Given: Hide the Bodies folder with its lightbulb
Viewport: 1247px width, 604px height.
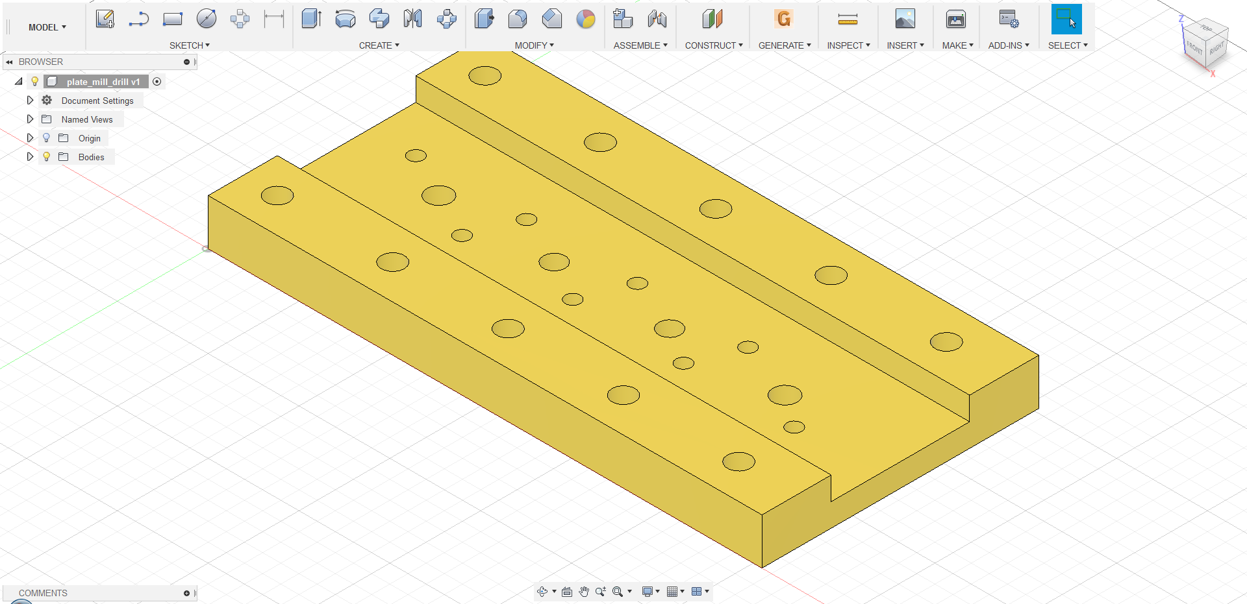Looking at the screenshot, I should point(45,156).
